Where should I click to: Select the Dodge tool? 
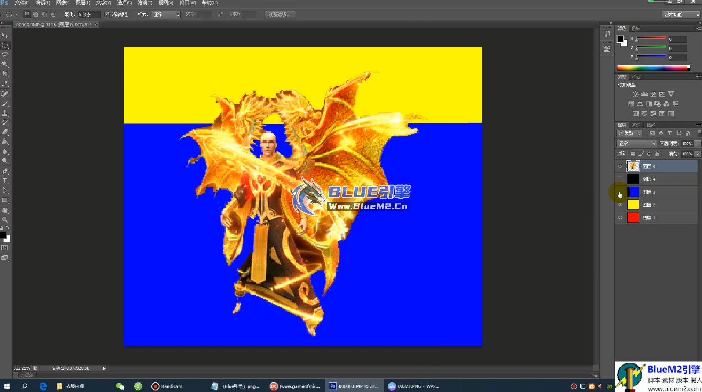click(x=5, y=161)
